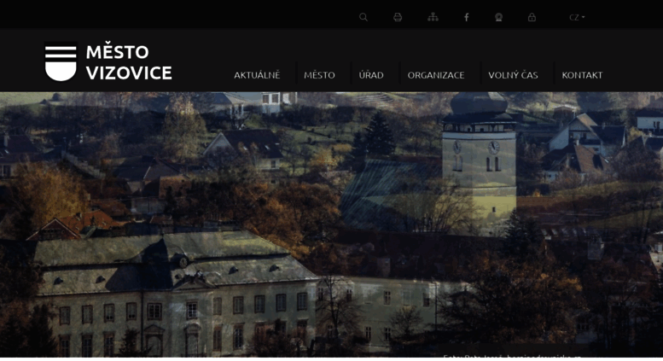Open the search via magnifier icon
Screen dimensions: 663x361
[363, 17]
